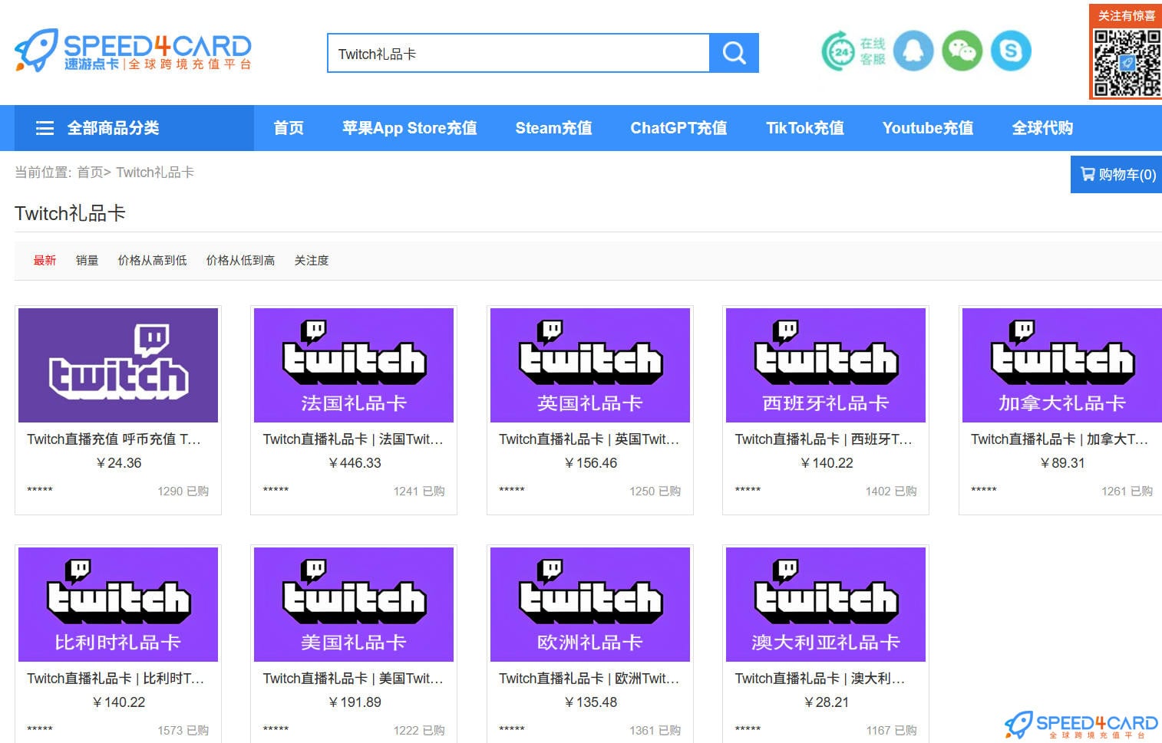Open Youtube充值 nav item
This screenshot has height=743, width=1162.
928,128
